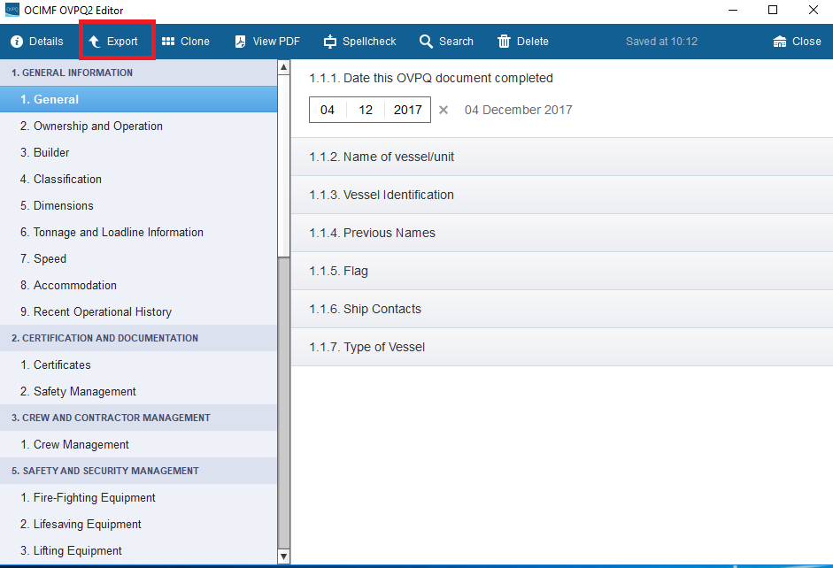Choose Export label in the toolbar
Screen dimensions: 833x568
tap(122, 42)
